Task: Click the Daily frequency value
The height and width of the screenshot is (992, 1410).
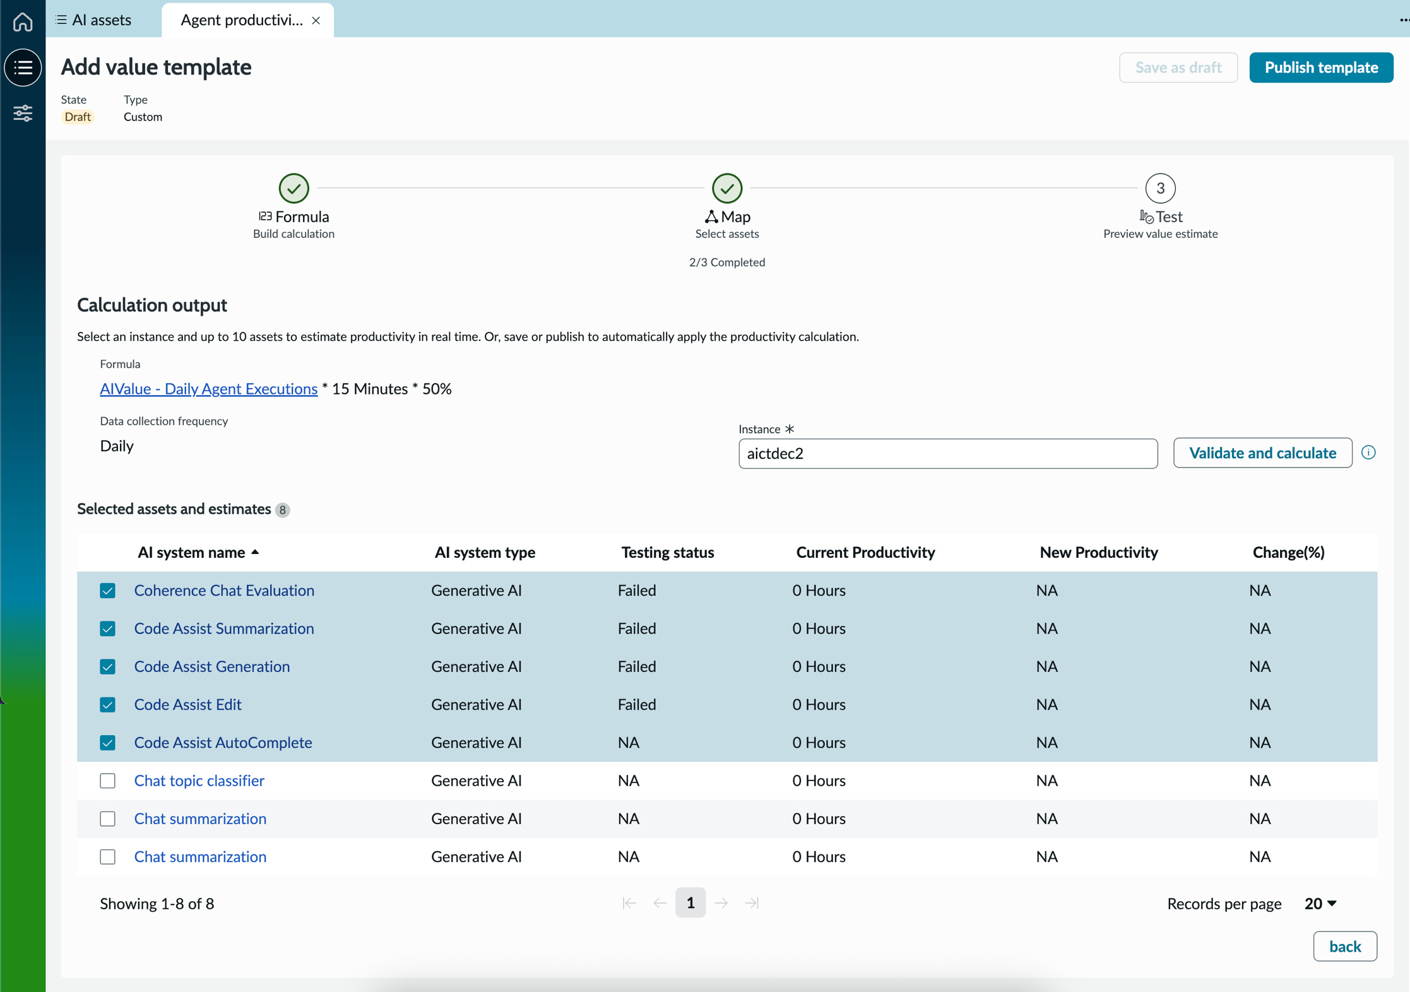Action: pos(116,446)
